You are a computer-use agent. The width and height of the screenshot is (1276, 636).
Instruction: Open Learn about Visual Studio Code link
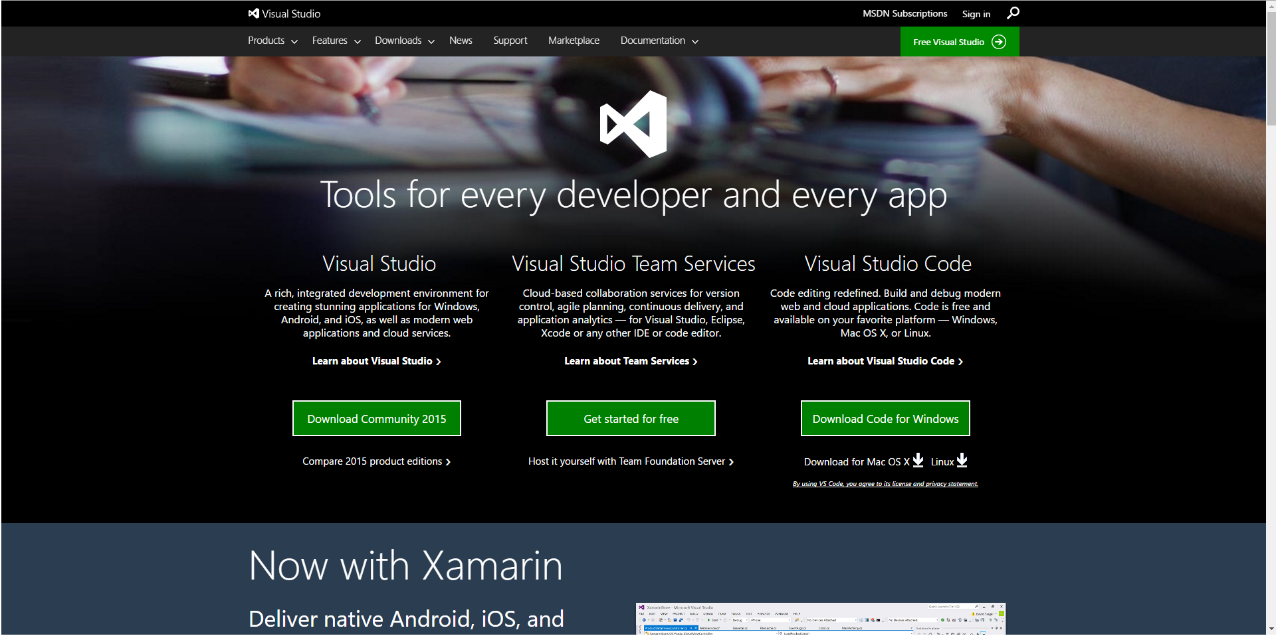pos(885,361)
